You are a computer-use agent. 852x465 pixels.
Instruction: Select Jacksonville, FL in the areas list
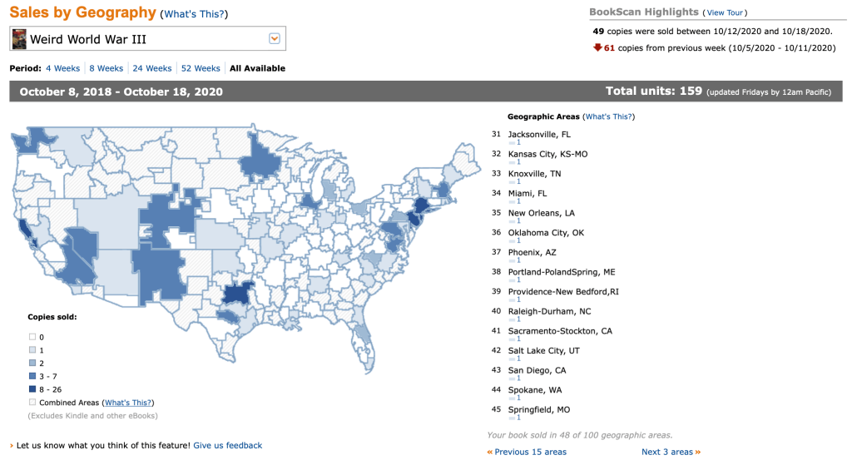(x=541, y=134)
